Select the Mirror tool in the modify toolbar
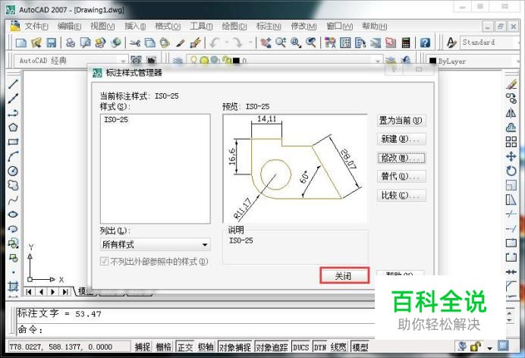This screenshot has width=525, height=358. click(511, 113)
